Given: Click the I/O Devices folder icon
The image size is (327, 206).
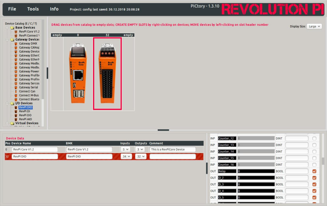Looking at the screenshot, I should pos(12,103).
